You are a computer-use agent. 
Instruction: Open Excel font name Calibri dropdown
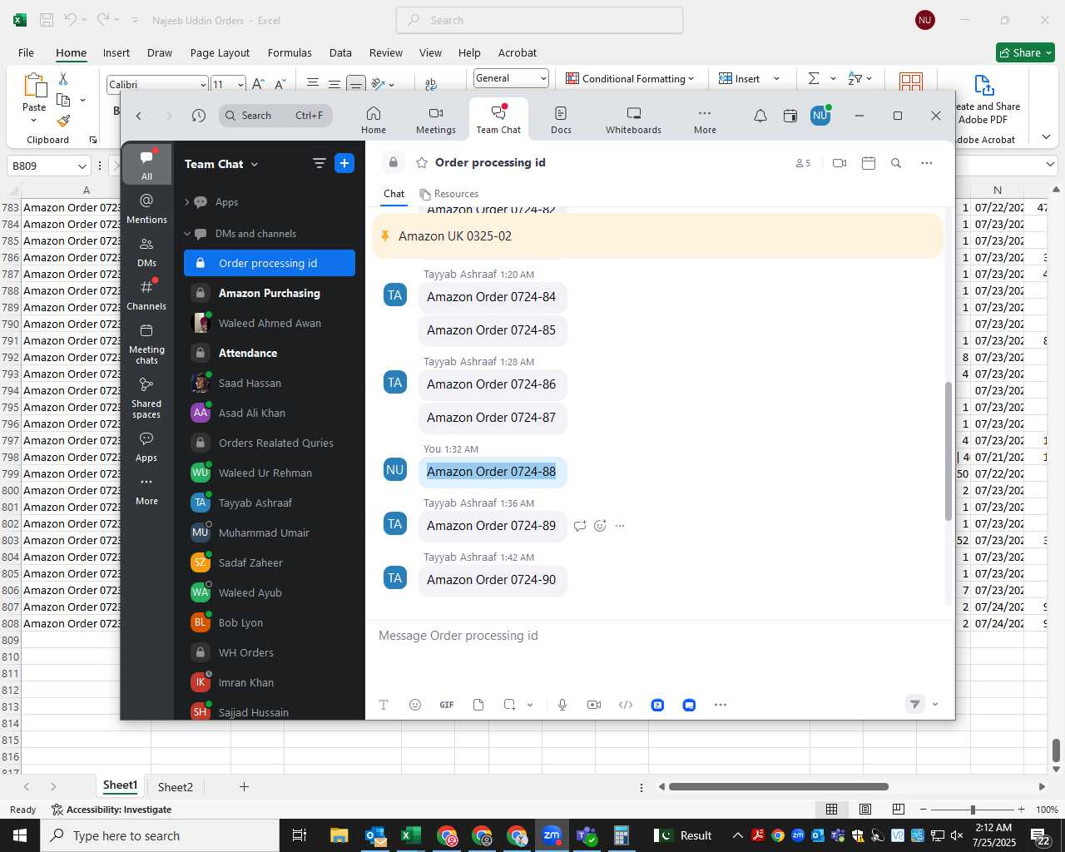(x=203, y=84)
